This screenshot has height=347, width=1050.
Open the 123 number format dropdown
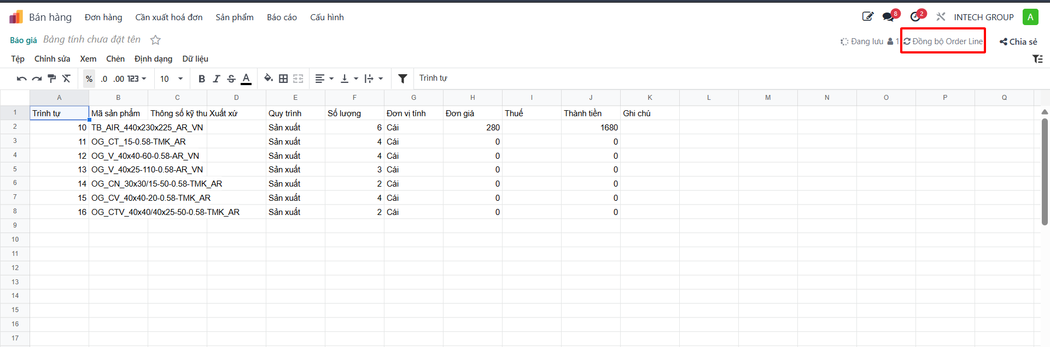(x=137, y=79)
